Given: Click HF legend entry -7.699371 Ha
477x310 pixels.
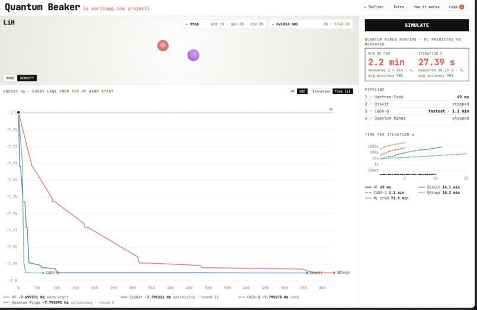Looking at the screenshot, I should pos(36,297).
